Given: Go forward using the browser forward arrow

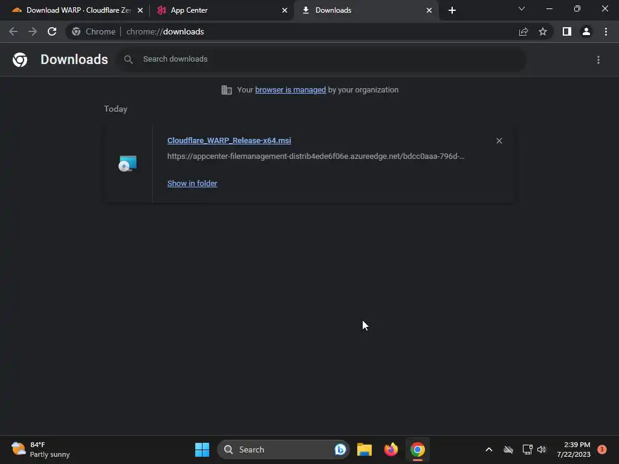Looking at the screenshot, I should click(33, 31).
